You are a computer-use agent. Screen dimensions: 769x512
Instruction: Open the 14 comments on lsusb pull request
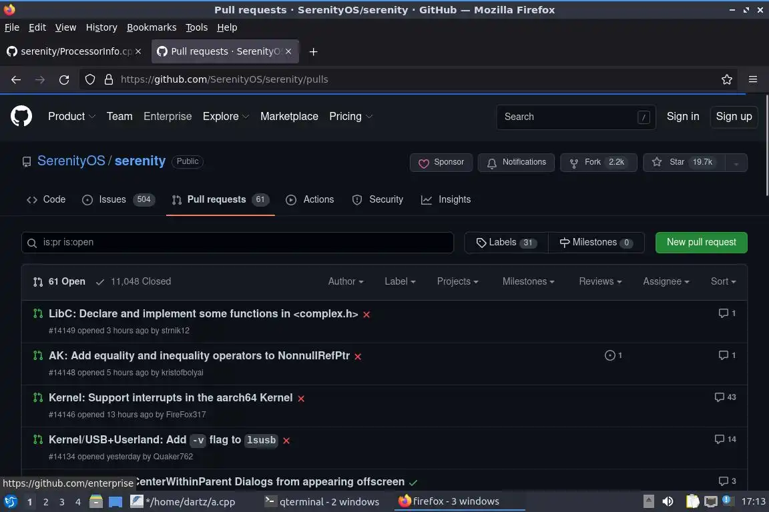(x=725, y=439)
